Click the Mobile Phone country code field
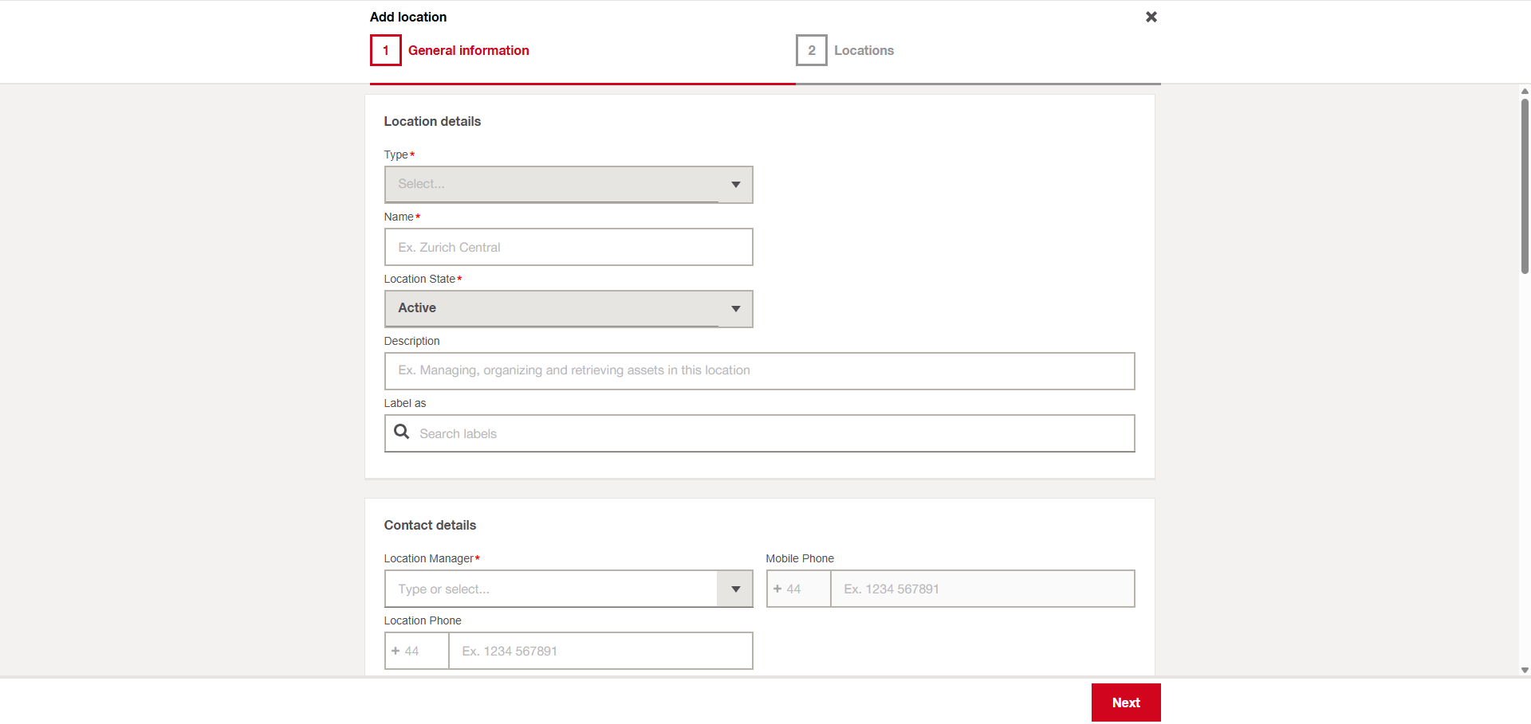Image resolution: width=1531 pixels, height=724 pixels. [798, 589]
